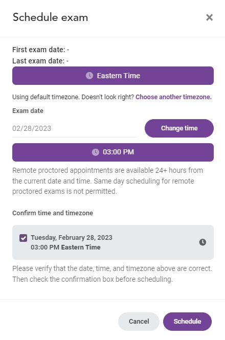Viewport: 225px width, 340px height.
Task: Click the Exam date field label
Action: pyautogui.click(x=28, y=111)
